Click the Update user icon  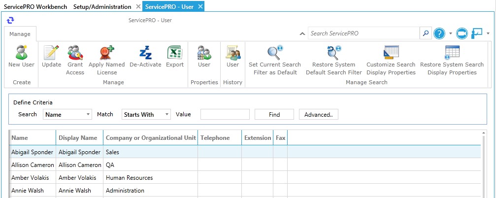51,53
